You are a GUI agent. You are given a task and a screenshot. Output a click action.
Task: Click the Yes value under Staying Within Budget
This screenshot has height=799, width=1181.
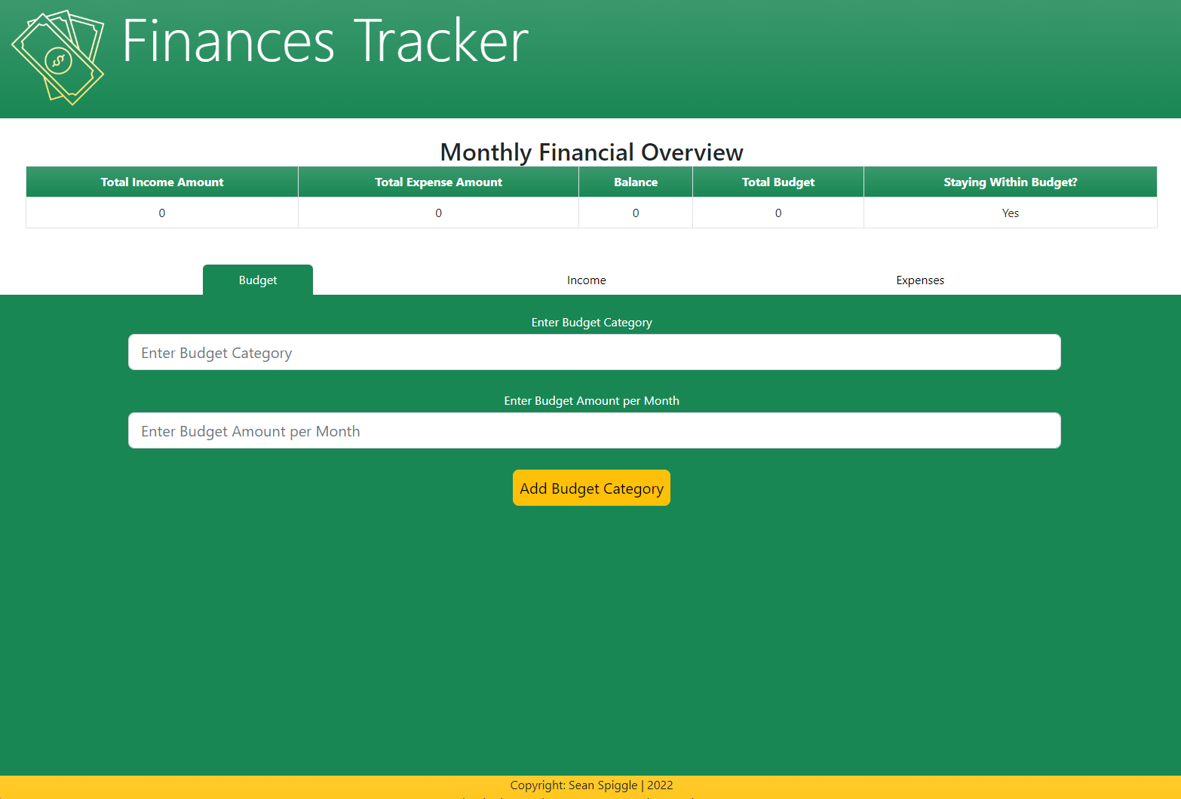(x=1010, y=213)
